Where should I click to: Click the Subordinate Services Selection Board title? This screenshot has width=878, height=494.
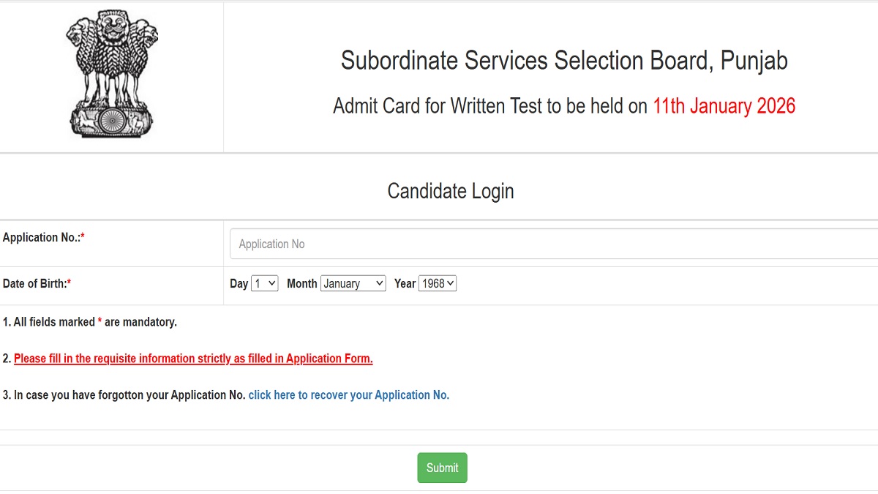tap(564, 61)
